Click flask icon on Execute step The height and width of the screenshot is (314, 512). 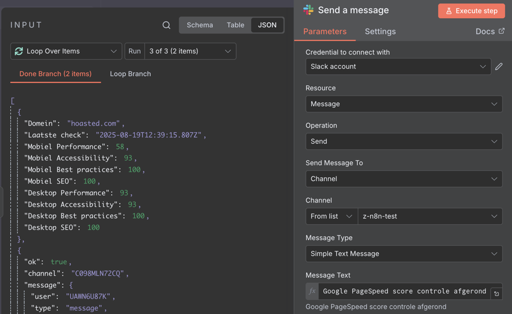[x=449, y=11]
